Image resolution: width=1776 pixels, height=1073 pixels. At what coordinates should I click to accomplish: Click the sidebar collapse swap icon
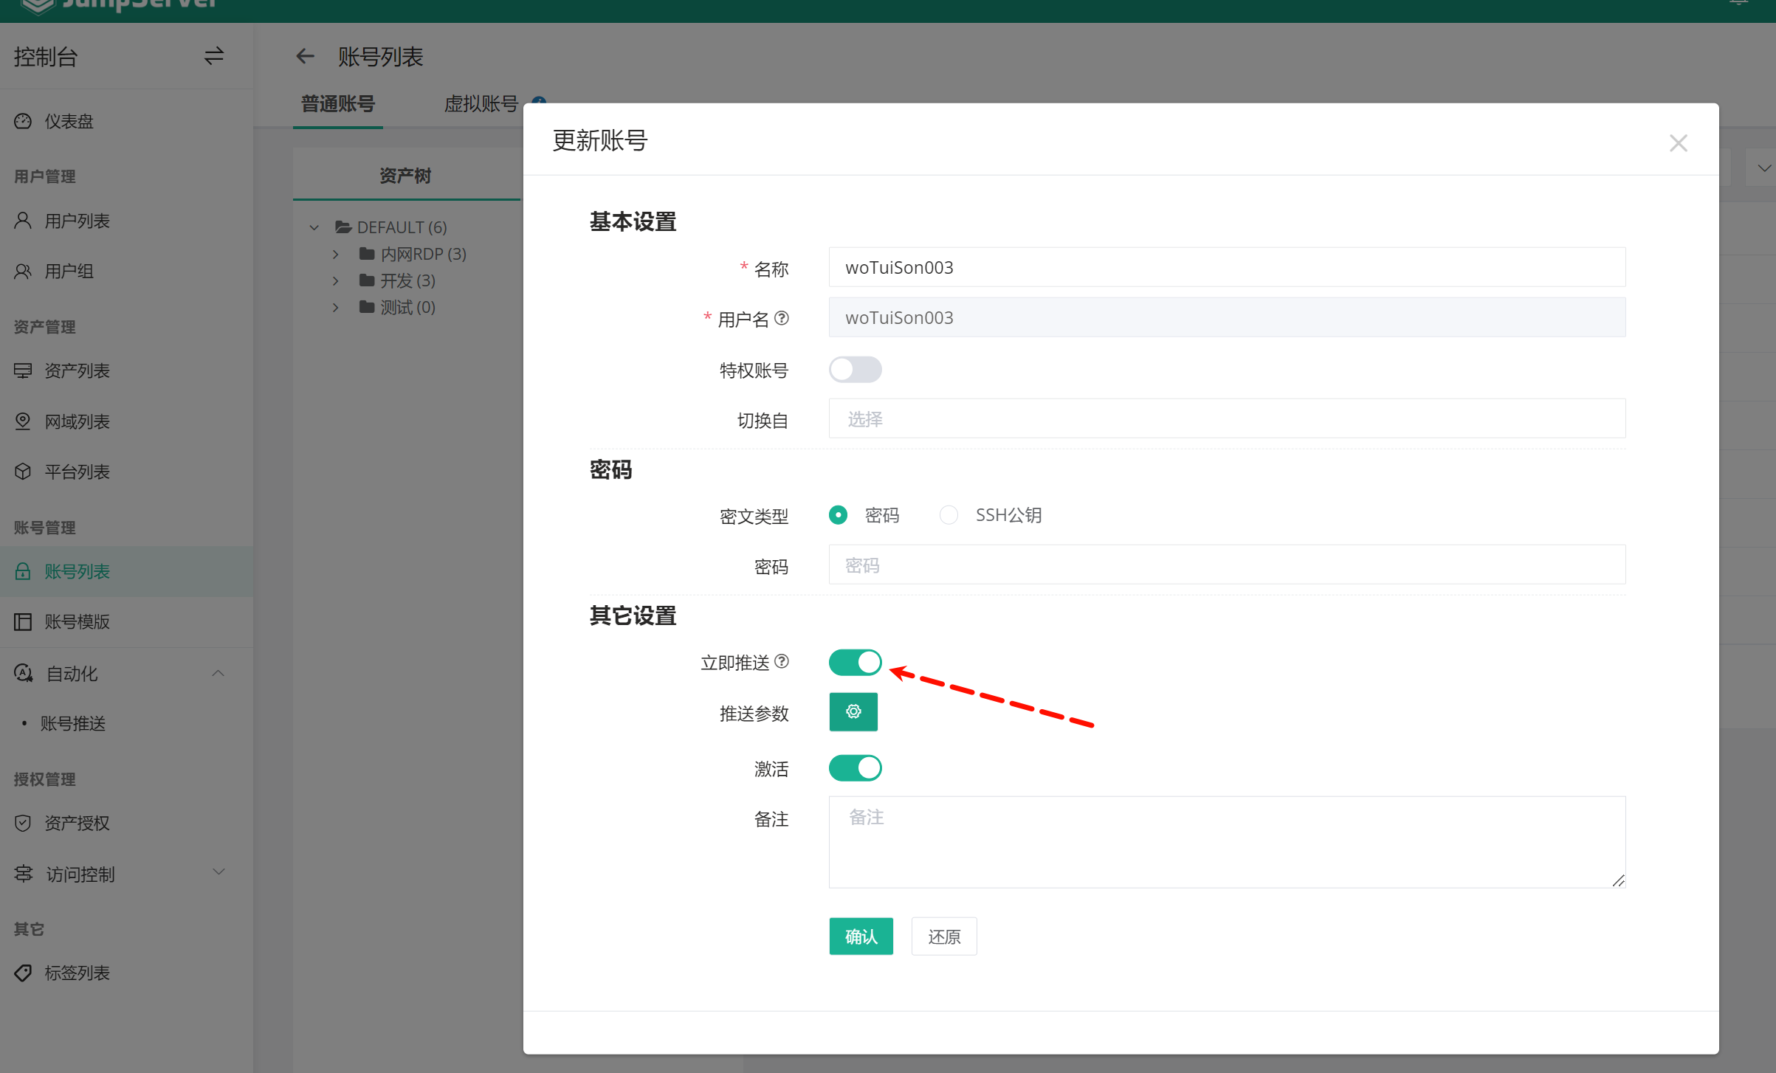tap(214, 56)
